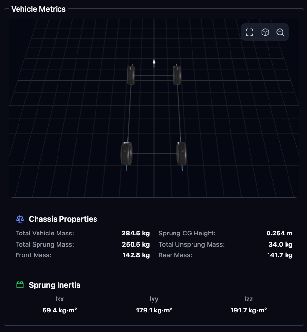The image size is (307, 332).
Task: Click the Izz inertia label
Action: pos(249,299)
